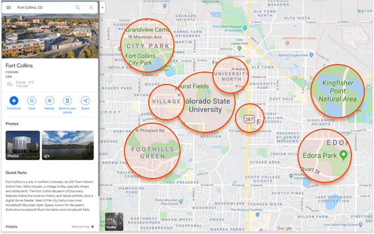Click the STOVER AREA map label

click(265, 162)
